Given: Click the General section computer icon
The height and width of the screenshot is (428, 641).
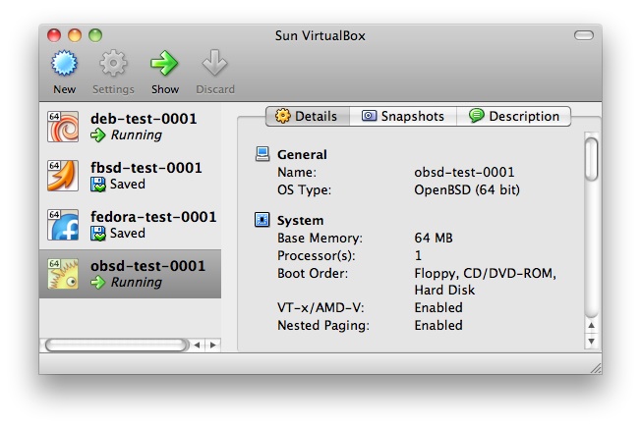Looking at the screenshot, I should click(262, 154).
